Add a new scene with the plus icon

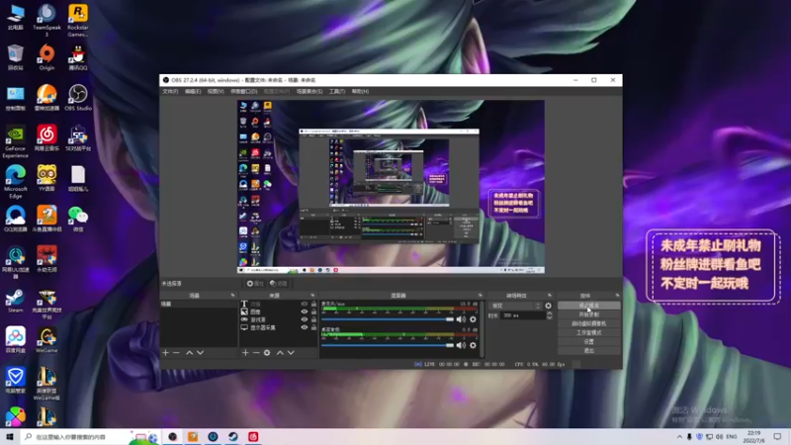[165, 353]
